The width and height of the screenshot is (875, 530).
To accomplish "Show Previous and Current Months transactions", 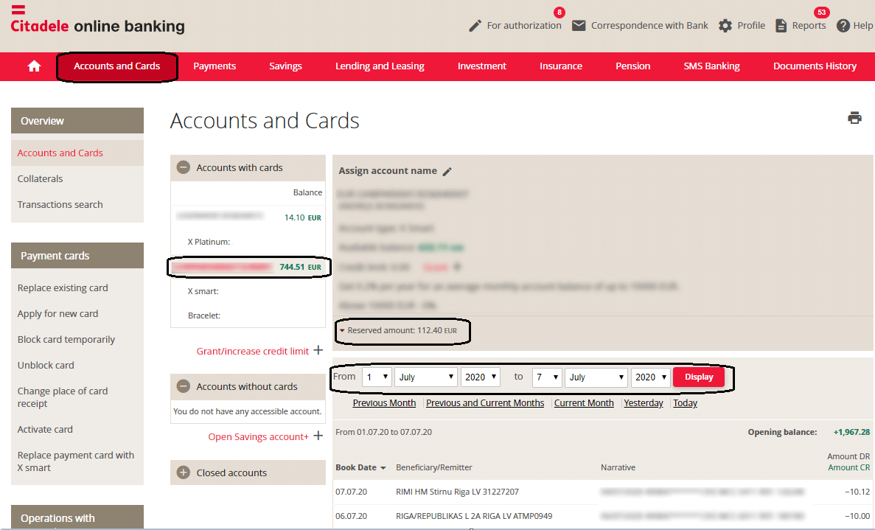I will click(x=485, y=402).
